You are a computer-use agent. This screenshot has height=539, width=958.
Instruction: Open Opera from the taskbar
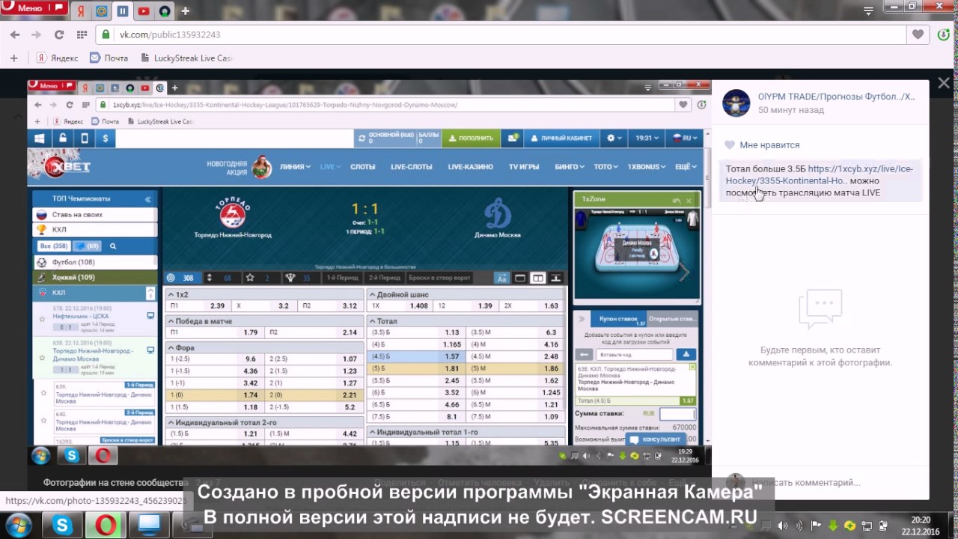[106, 526]
